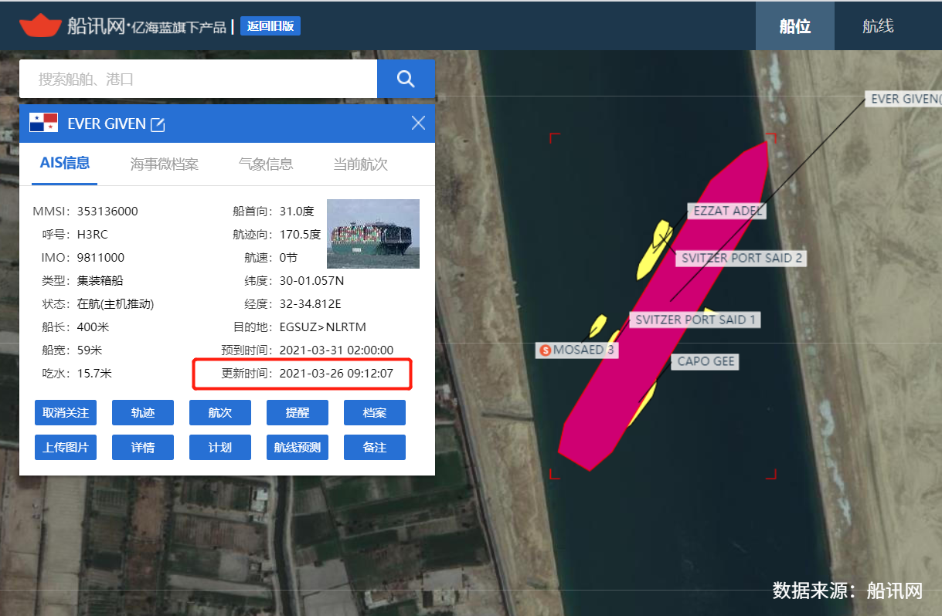The width and height of the screenshot is (942, 616).
Task: Click the EVER GIVEN panel title
Action: tap(107, 124)
